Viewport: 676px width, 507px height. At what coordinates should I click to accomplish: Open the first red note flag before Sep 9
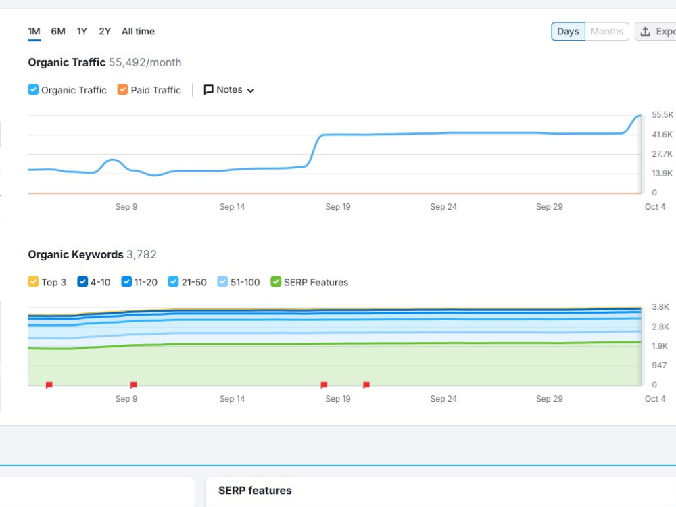point(49,385)
